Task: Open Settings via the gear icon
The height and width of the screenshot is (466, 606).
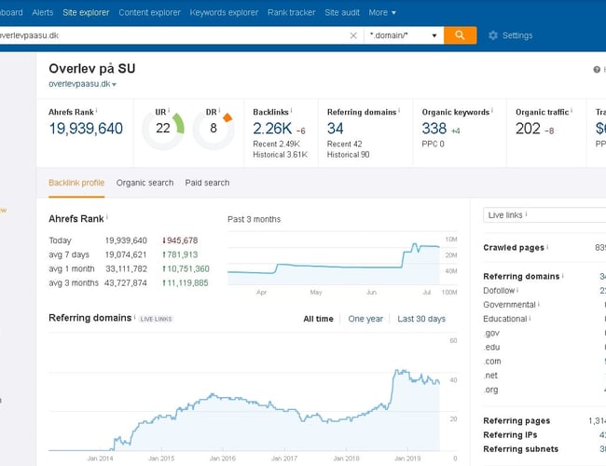Action: click(493, 35)
